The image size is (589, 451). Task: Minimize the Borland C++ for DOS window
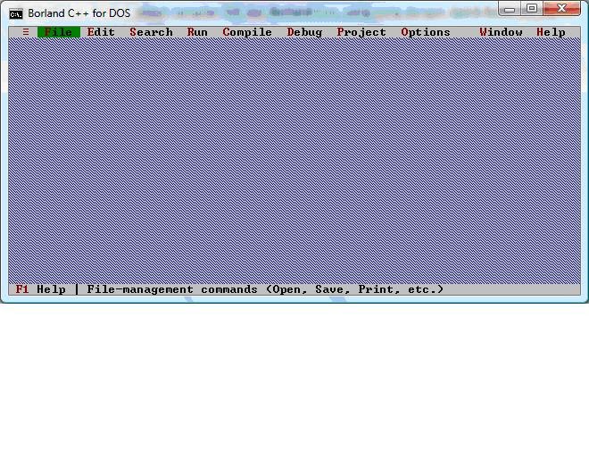(x=510, y=9)
